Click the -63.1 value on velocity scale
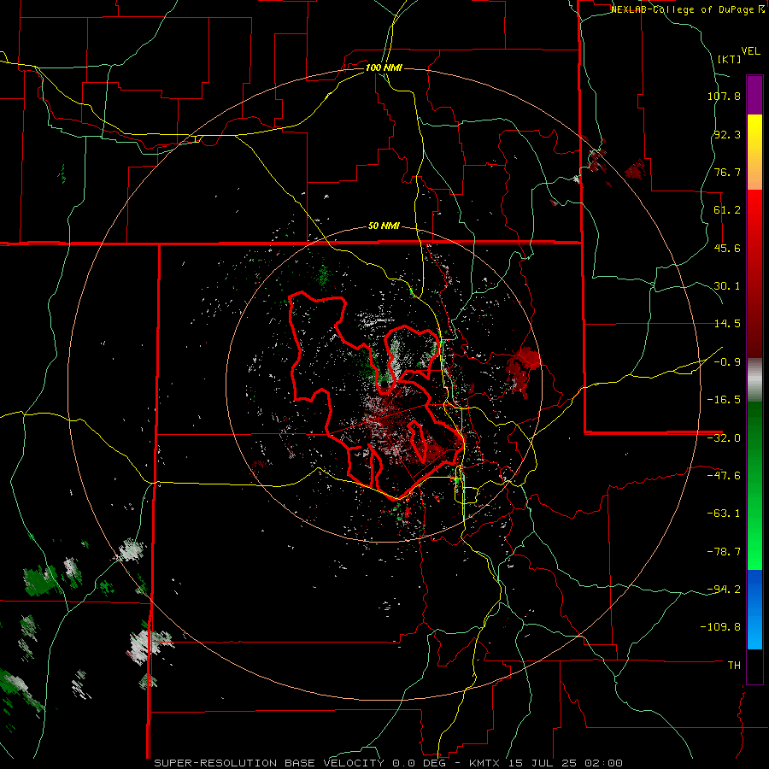769x769 pixels. [x=724, y=514]
